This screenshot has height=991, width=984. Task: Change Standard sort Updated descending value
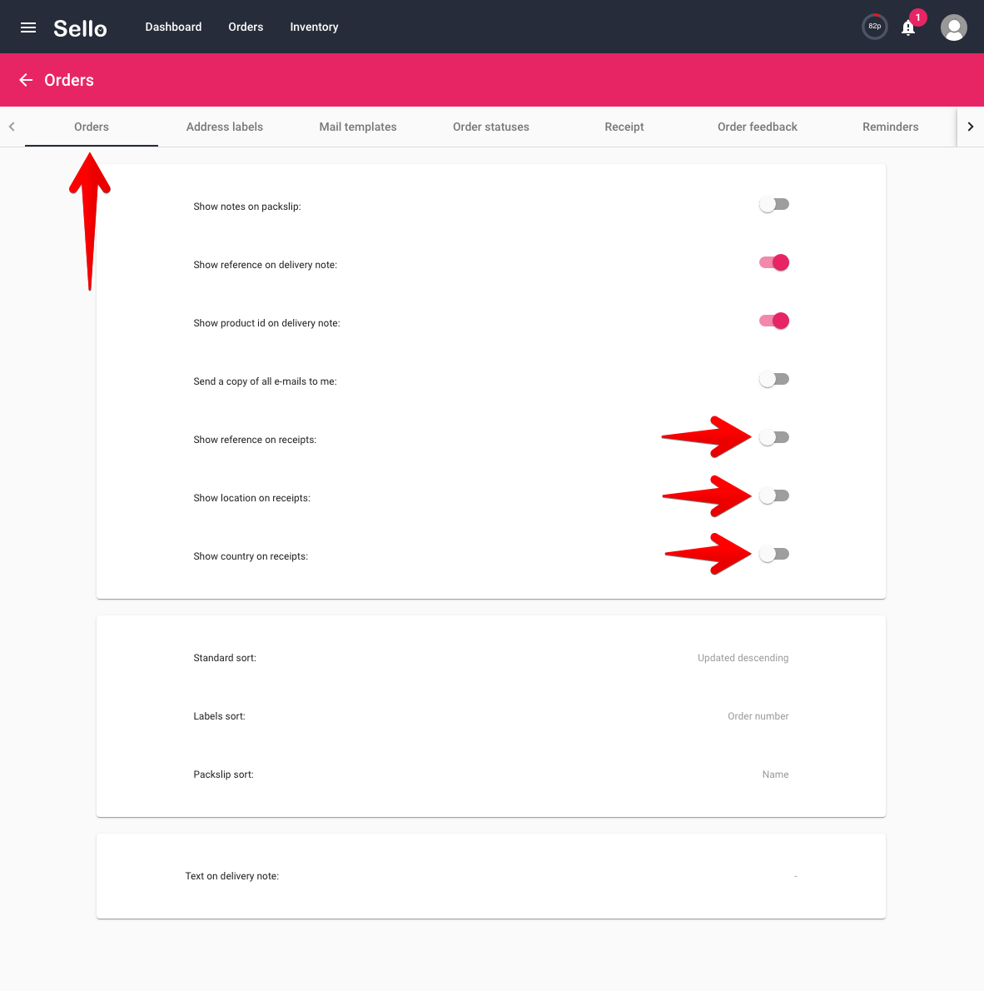point(743,658)
